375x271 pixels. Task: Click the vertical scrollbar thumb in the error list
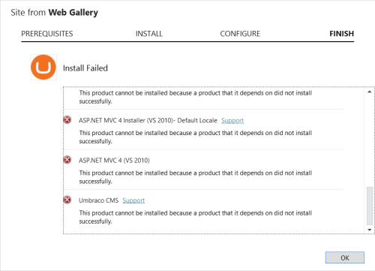[370, 206]
